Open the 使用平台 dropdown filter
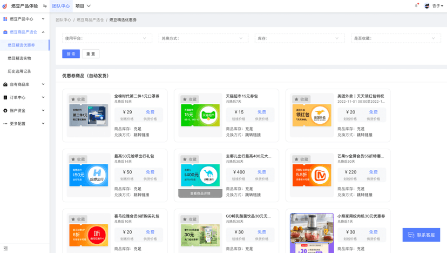Screen dimensions: 447x253 click(107, 38)
